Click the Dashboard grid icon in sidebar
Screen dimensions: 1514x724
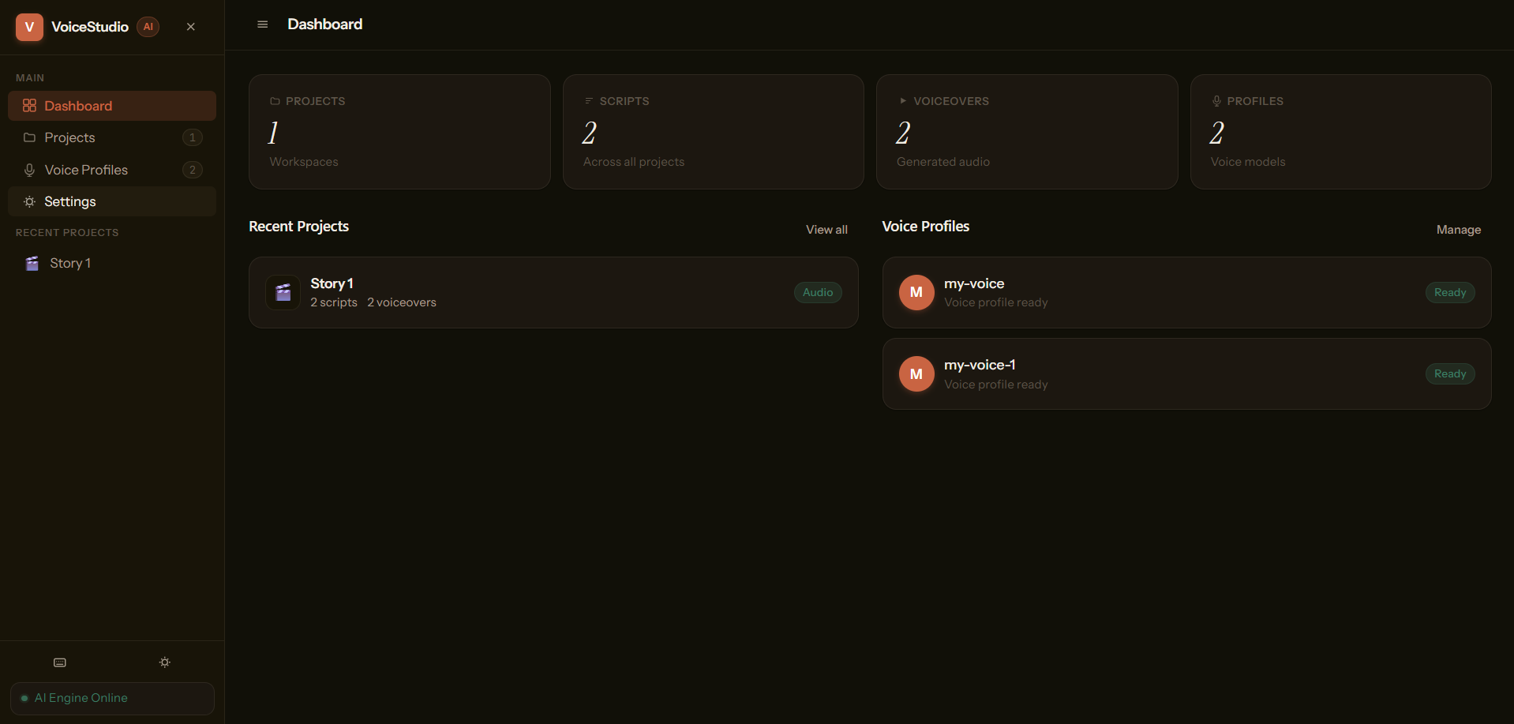click(x=29, y=106)
